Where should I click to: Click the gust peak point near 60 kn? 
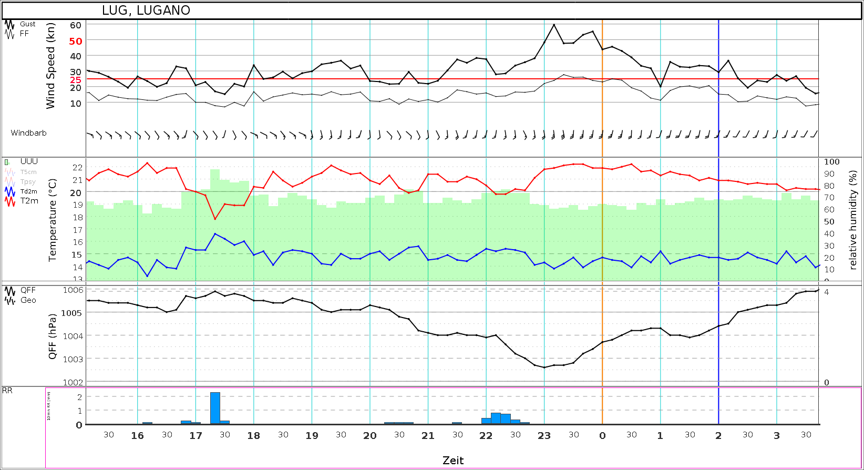[554, 25]
